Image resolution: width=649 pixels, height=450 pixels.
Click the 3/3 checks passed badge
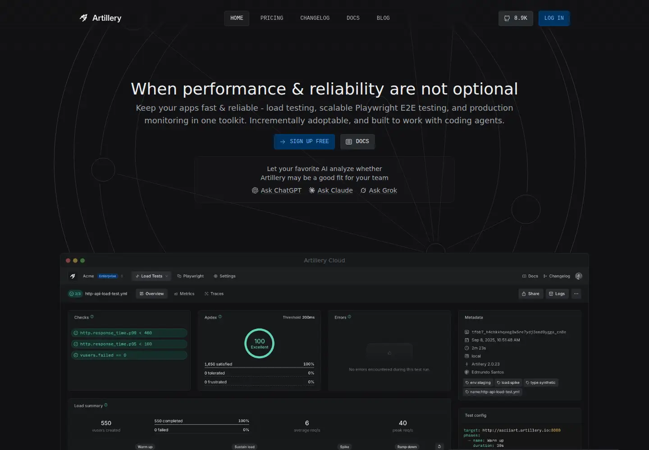pyautogui.click(x=75, y=294)
